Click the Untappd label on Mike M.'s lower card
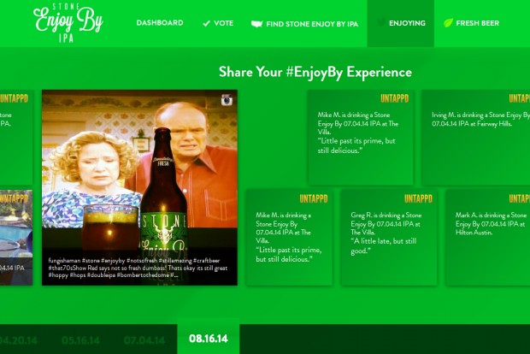Viewport: 530px width, 354px height. pyautogui.click(x=314, y=199)
